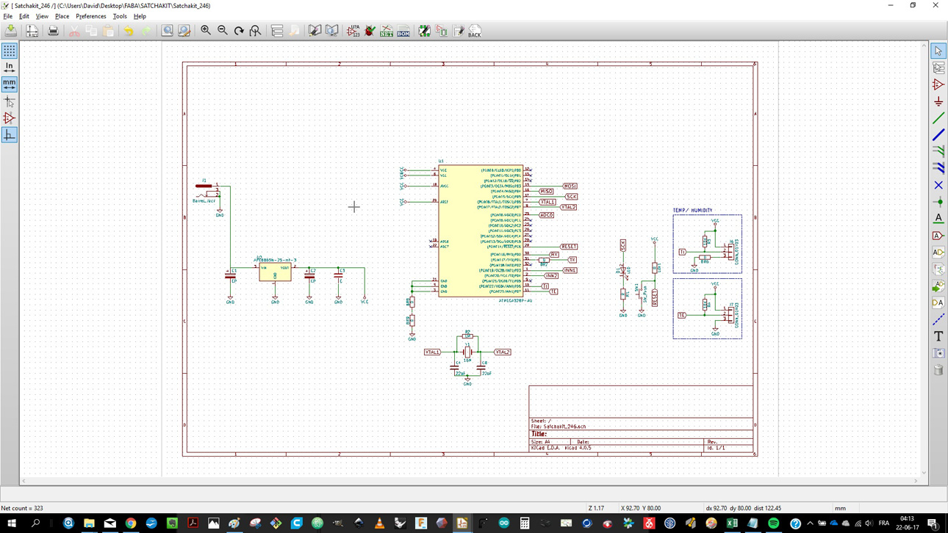Open the Footprint editor icon
The width and height of the screenshot is (948, 533).
(459, 31)
